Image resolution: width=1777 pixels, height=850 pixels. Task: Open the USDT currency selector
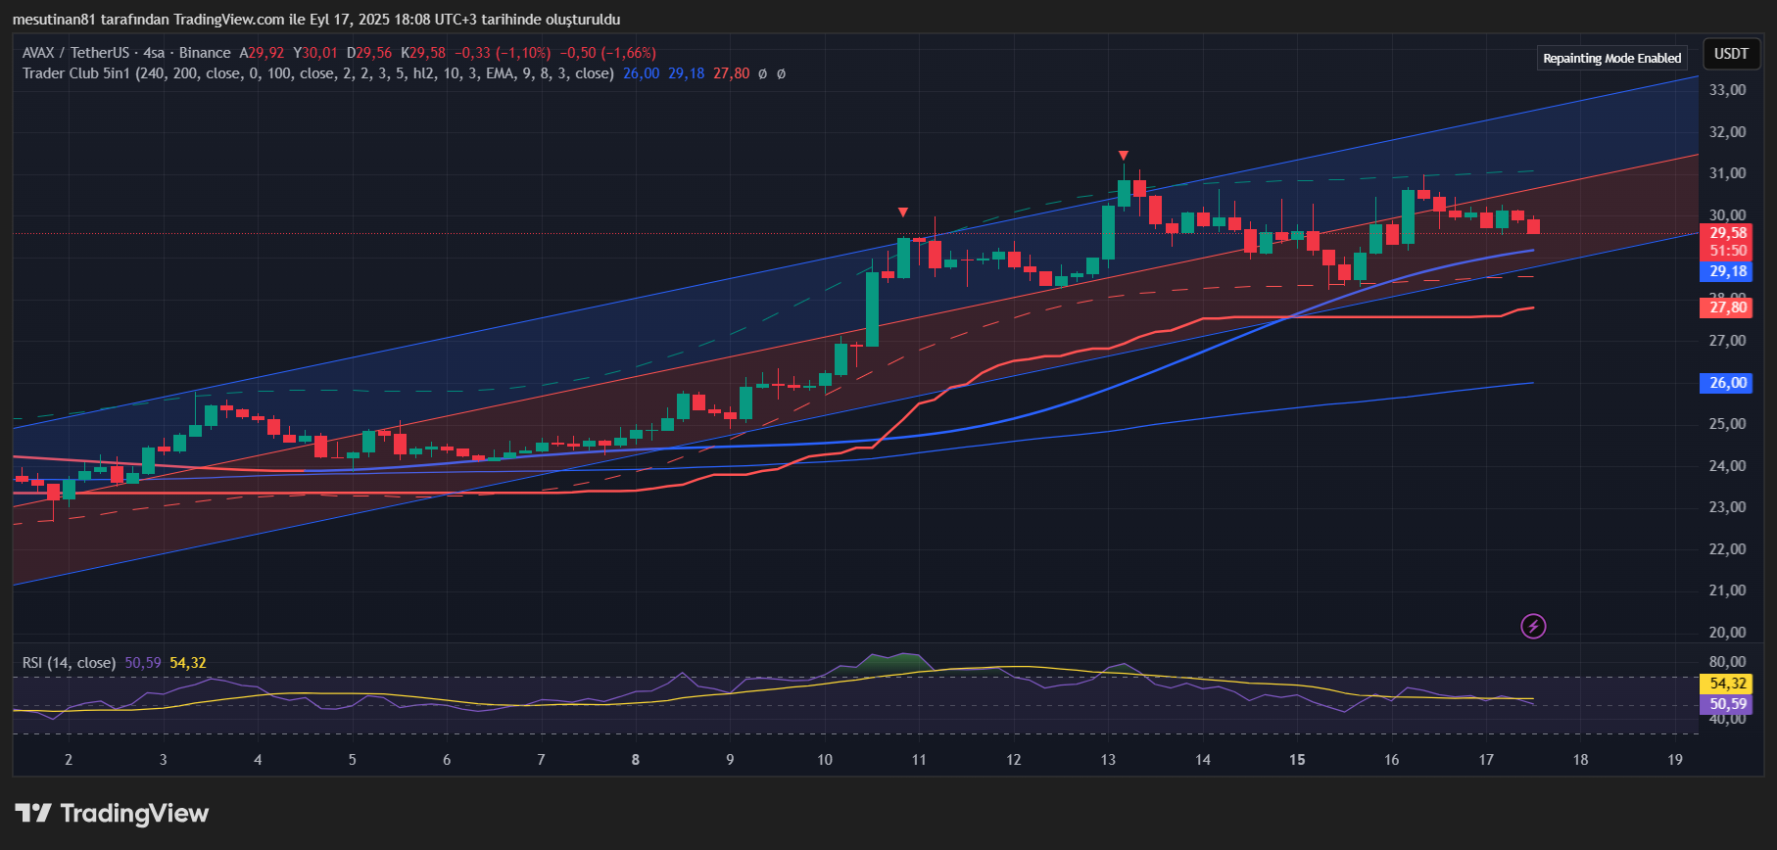click(1731, 54)
